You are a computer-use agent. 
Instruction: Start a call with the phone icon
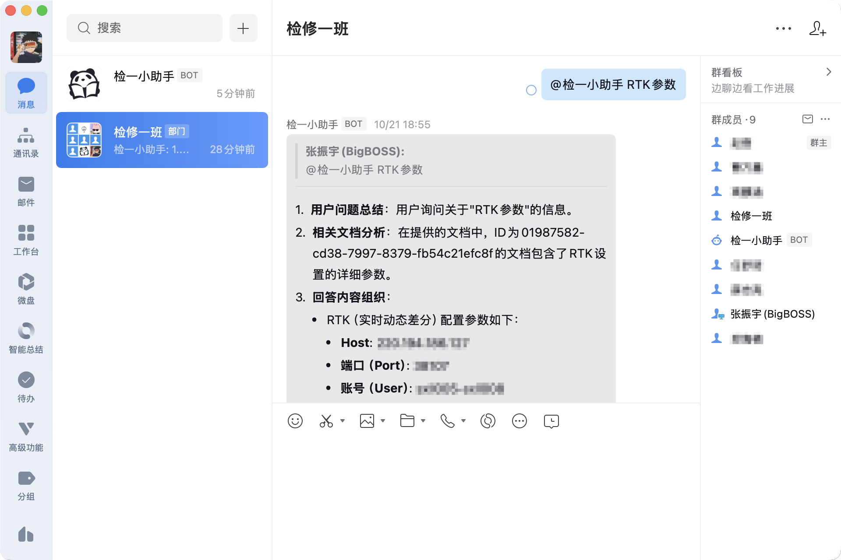448,421
